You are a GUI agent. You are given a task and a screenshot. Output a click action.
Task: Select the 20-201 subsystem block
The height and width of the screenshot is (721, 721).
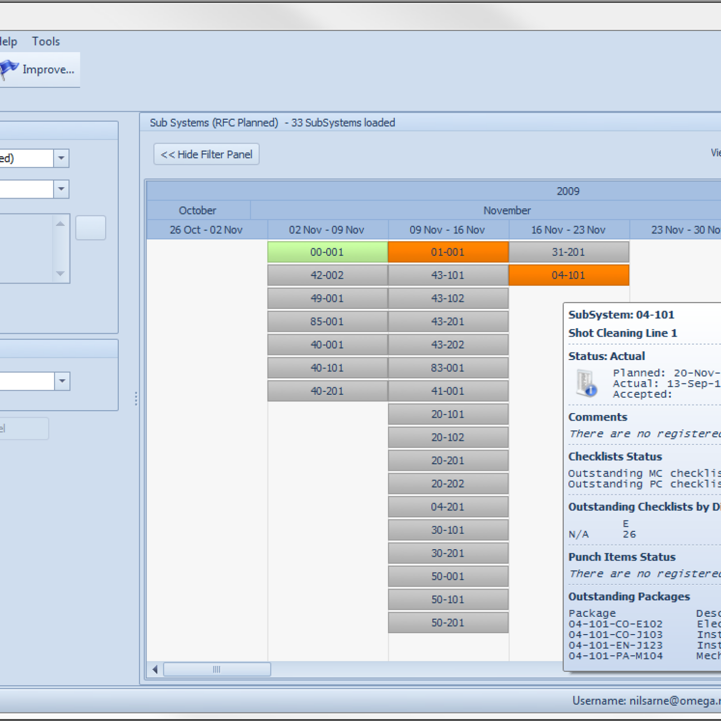448,460
